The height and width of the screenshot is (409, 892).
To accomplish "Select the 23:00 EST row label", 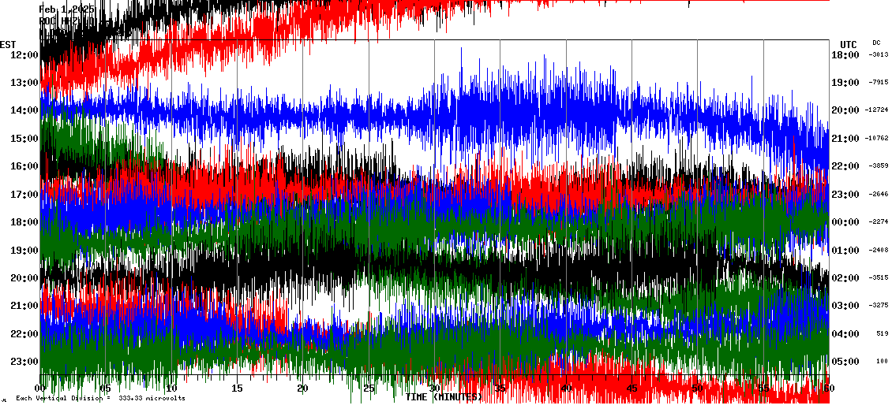I will coord(24,362).
